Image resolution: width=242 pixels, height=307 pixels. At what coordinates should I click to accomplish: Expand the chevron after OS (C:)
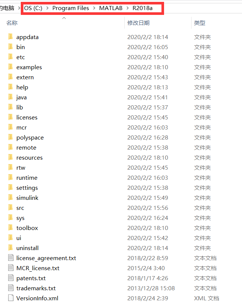tap(47, 8)
